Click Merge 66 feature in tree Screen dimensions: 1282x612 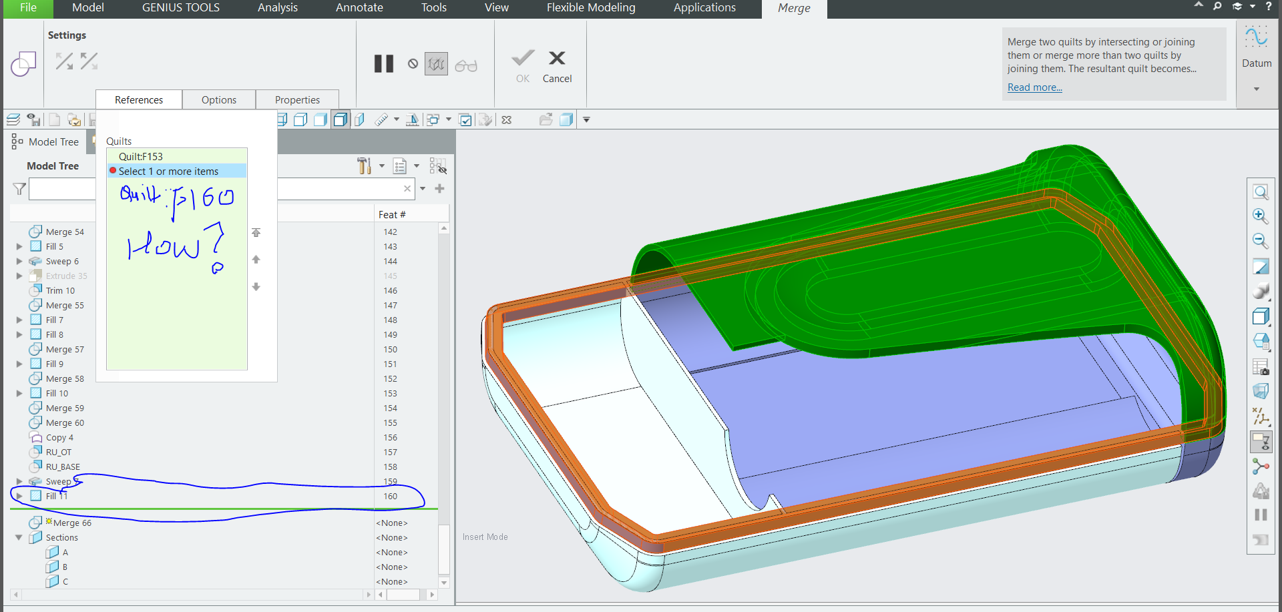click(x=72, y=523)
